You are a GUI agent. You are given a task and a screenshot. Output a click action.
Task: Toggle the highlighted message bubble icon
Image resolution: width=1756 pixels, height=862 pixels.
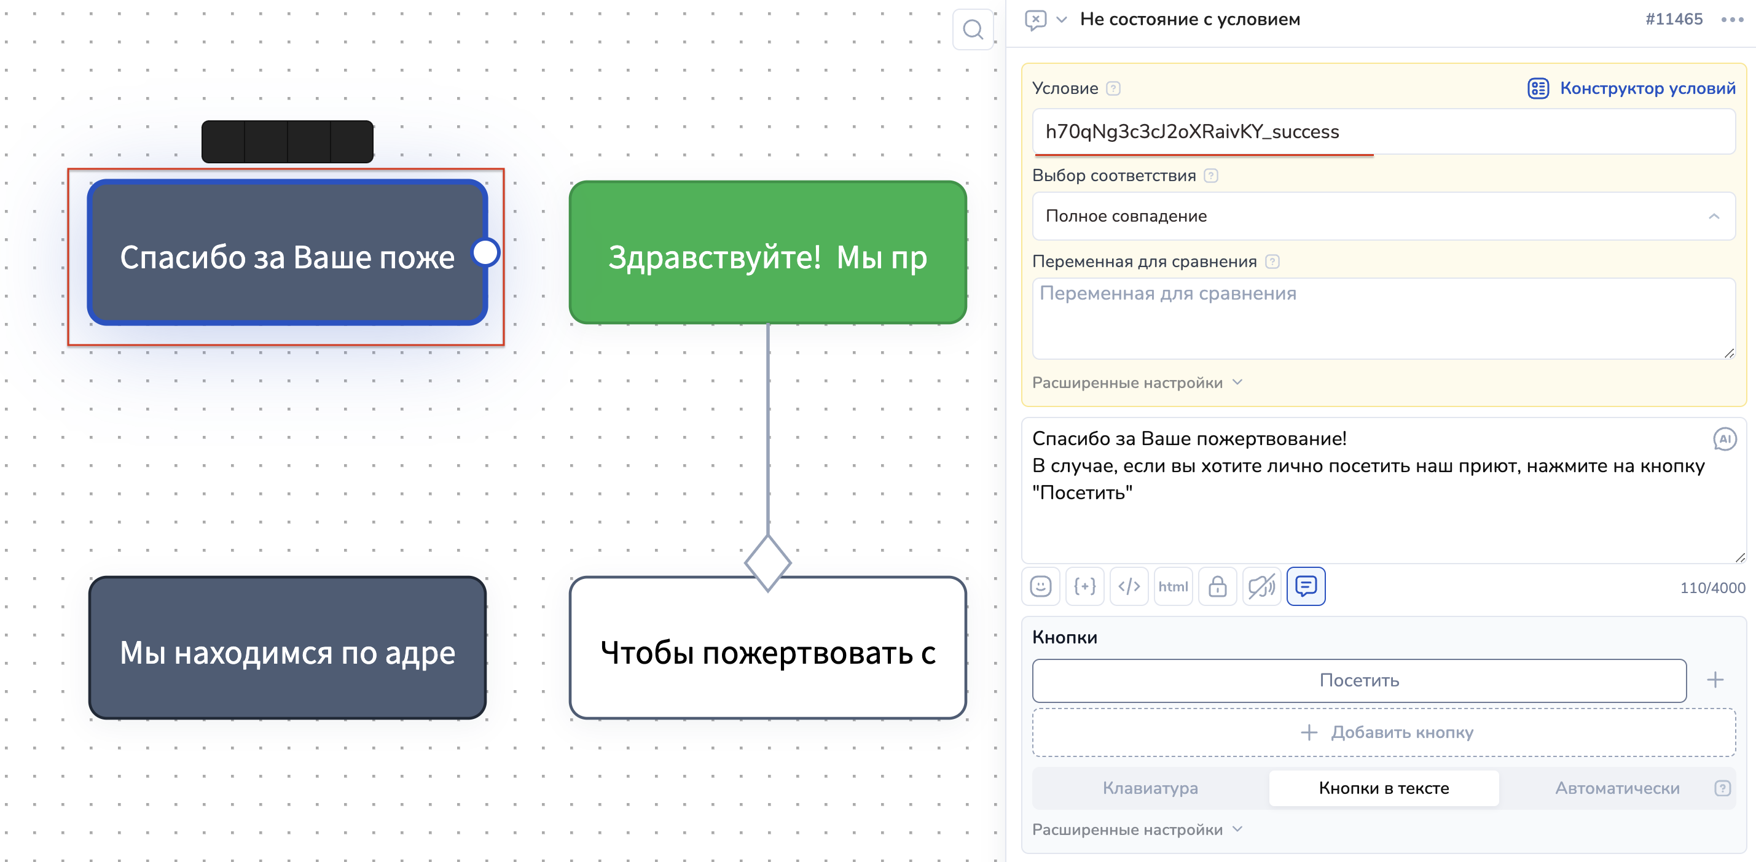pyautogui.click(x=1306, y=586)
